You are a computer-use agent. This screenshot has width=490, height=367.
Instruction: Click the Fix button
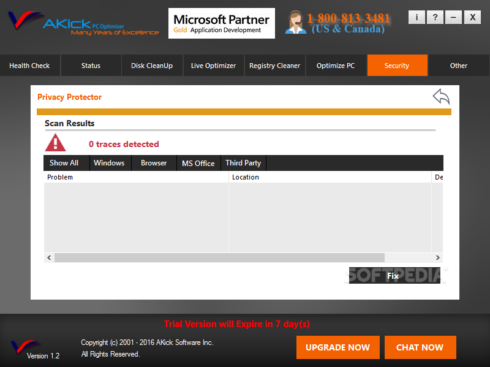click(x=394, y=276)
